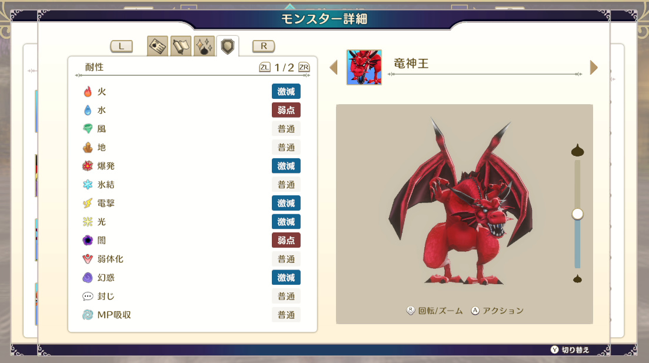Click the water (水) droplet icon

[88, 110]
